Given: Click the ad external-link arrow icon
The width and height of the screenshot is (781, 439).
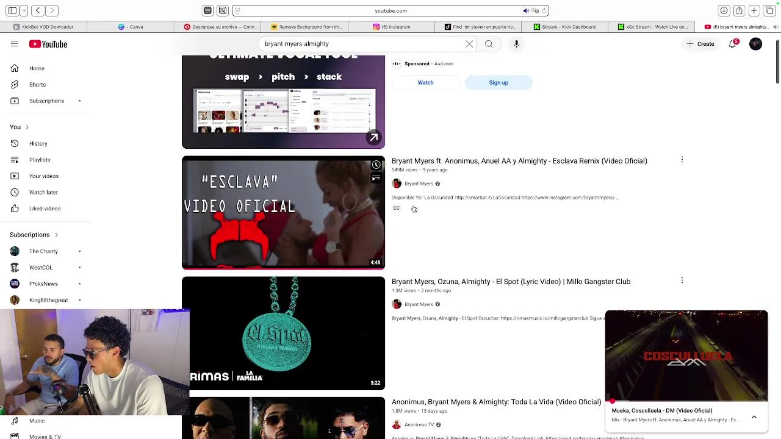Looking at the screenshot, I should [x=373, y=137].
